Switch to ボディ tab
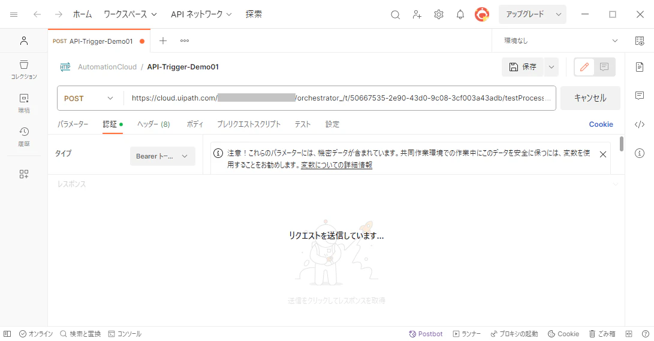Screen dimensions: 654x341 (195, 124)
